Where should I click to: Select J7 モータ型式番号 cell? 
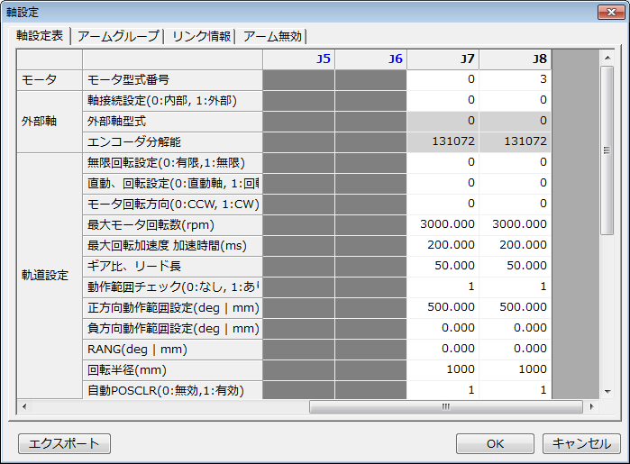pos(443,79)
